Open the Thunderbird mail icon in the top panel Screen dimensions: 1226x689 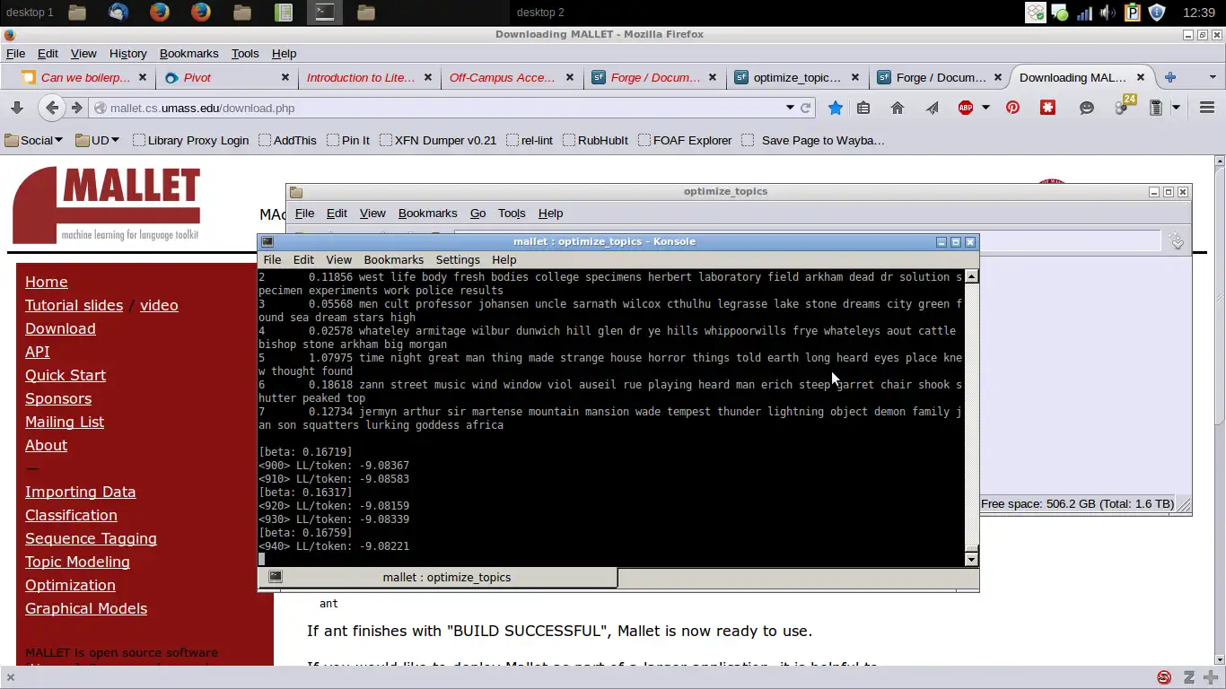click(x=118, y=13)
